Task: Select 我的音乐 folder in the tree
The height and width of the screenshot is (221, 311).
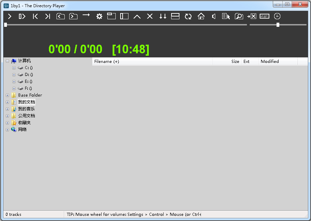Action: click(x=27, y=109)
